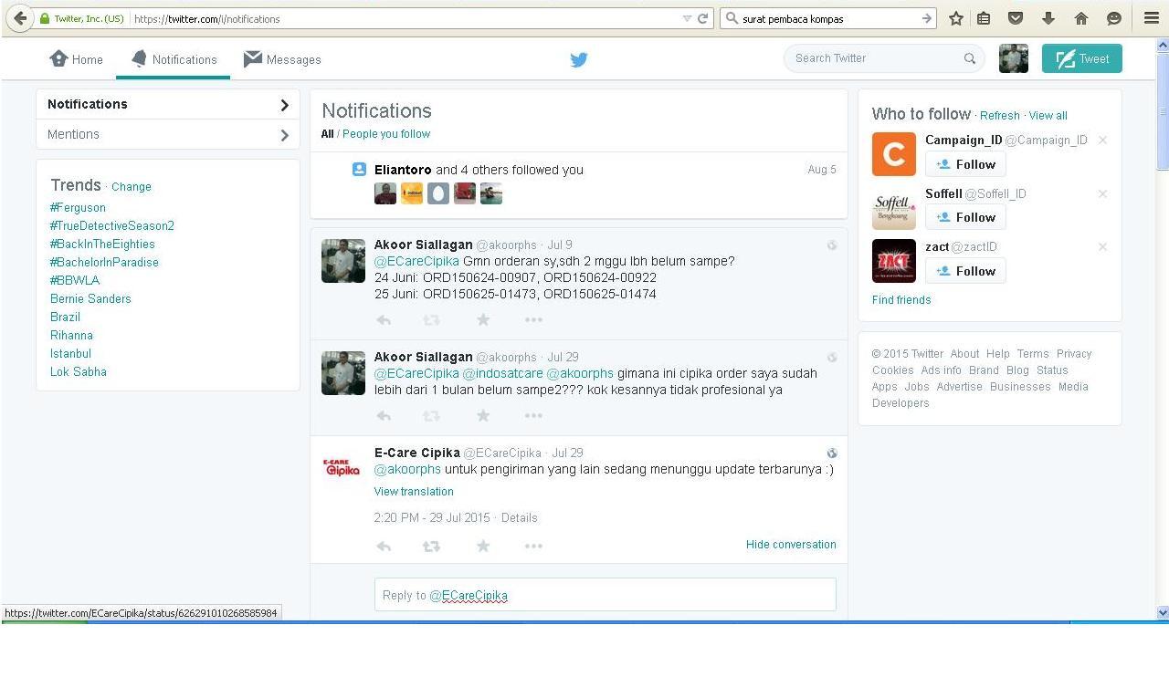
Task: Click into the browser search field
Action: tap(827, 18)
